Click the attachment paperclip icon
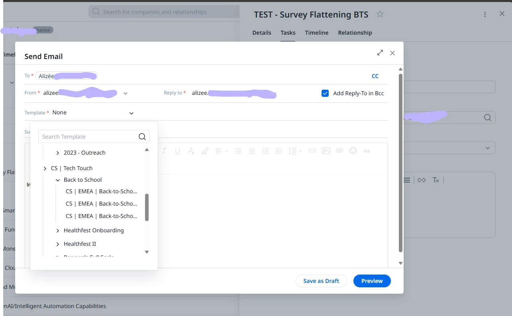Screen dimensions: 512x316 [x=339, y=151]
